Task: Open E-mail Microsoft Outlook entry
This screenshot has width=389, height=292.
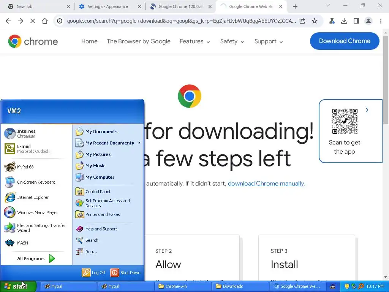Action: [x=36, y=149]
